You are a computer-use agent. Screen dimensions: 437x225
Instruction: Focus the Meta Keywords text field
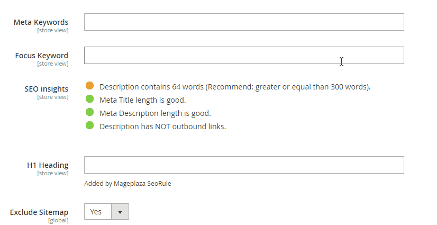(244, 22)
